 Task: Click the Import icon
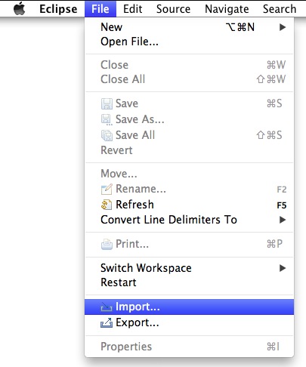point(107,307)
